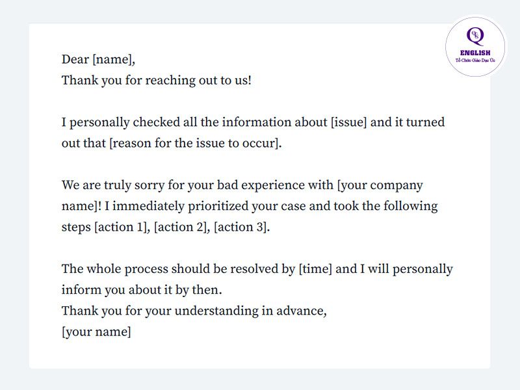Select the [time] placeholder
This screenshot has width=520, height=390.
(315, 269)
